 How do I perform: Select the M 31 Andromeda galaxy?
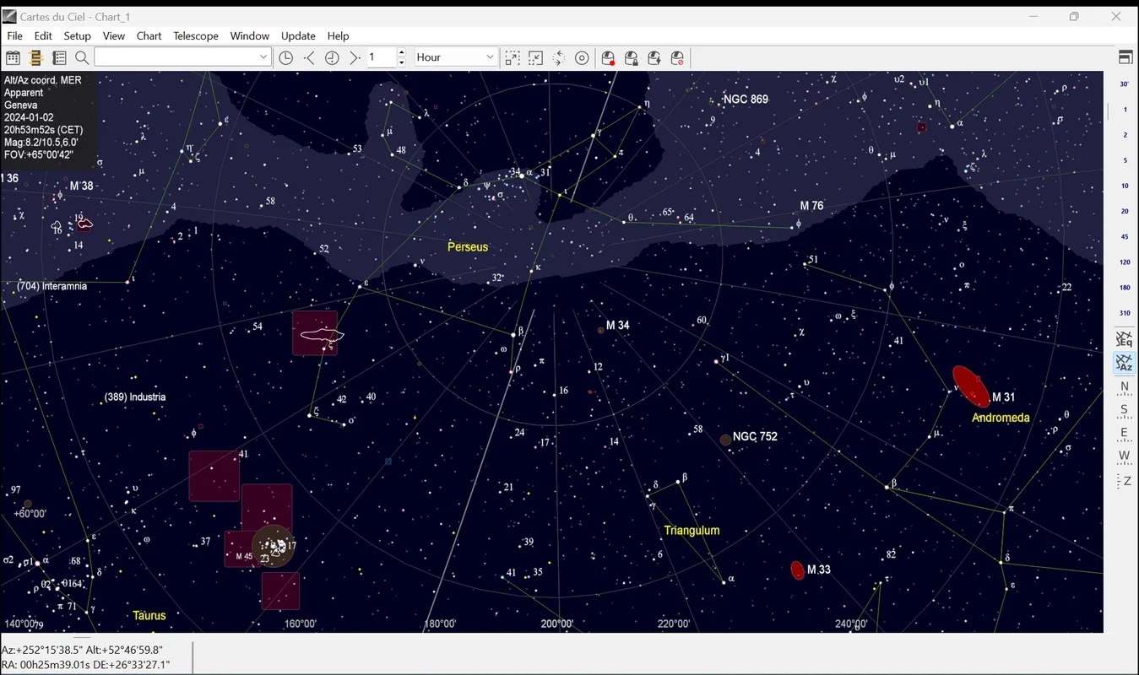point(971,386)
